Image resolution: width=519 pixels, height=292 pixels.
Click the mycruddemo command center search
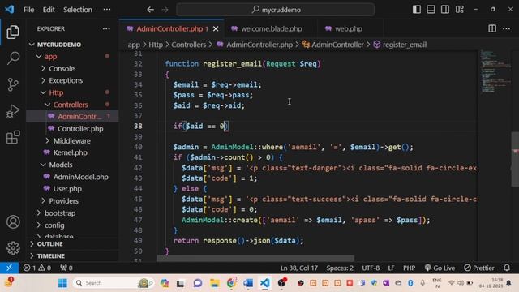coord(276,10)
